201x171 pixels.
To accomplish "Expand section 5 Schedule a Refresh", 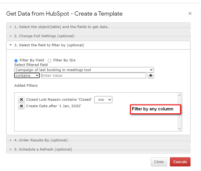I will [x=98, y=149].
